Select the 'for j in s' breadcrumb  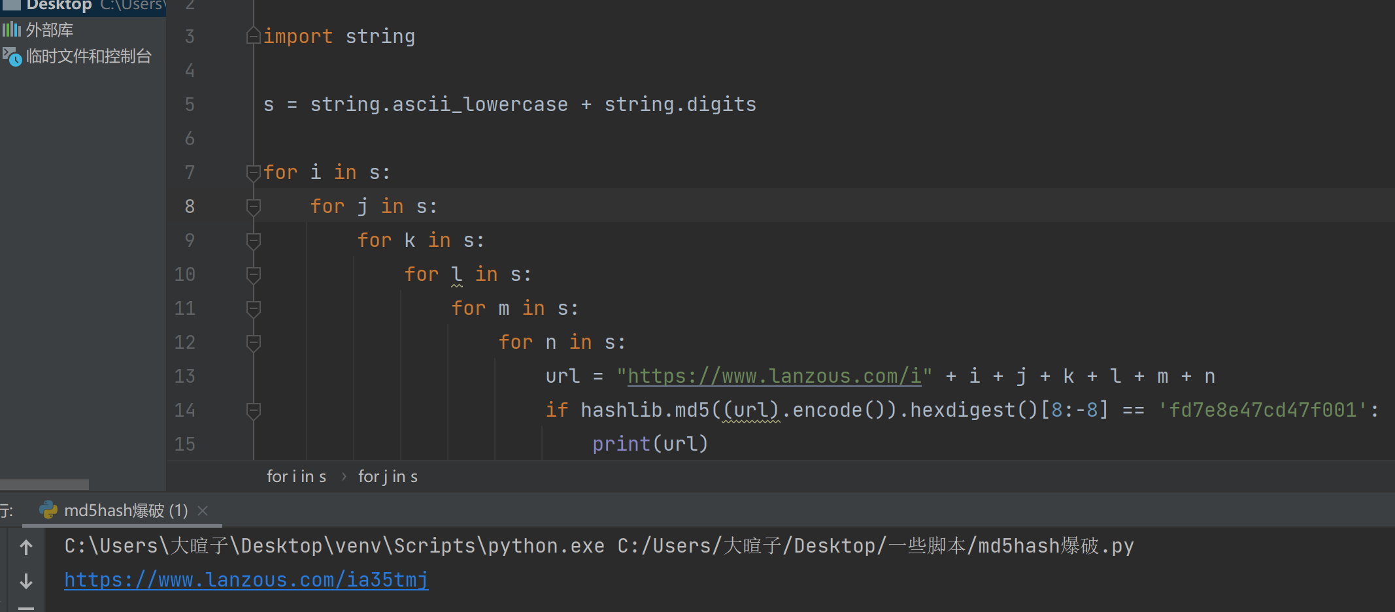[x=388, y=477]
